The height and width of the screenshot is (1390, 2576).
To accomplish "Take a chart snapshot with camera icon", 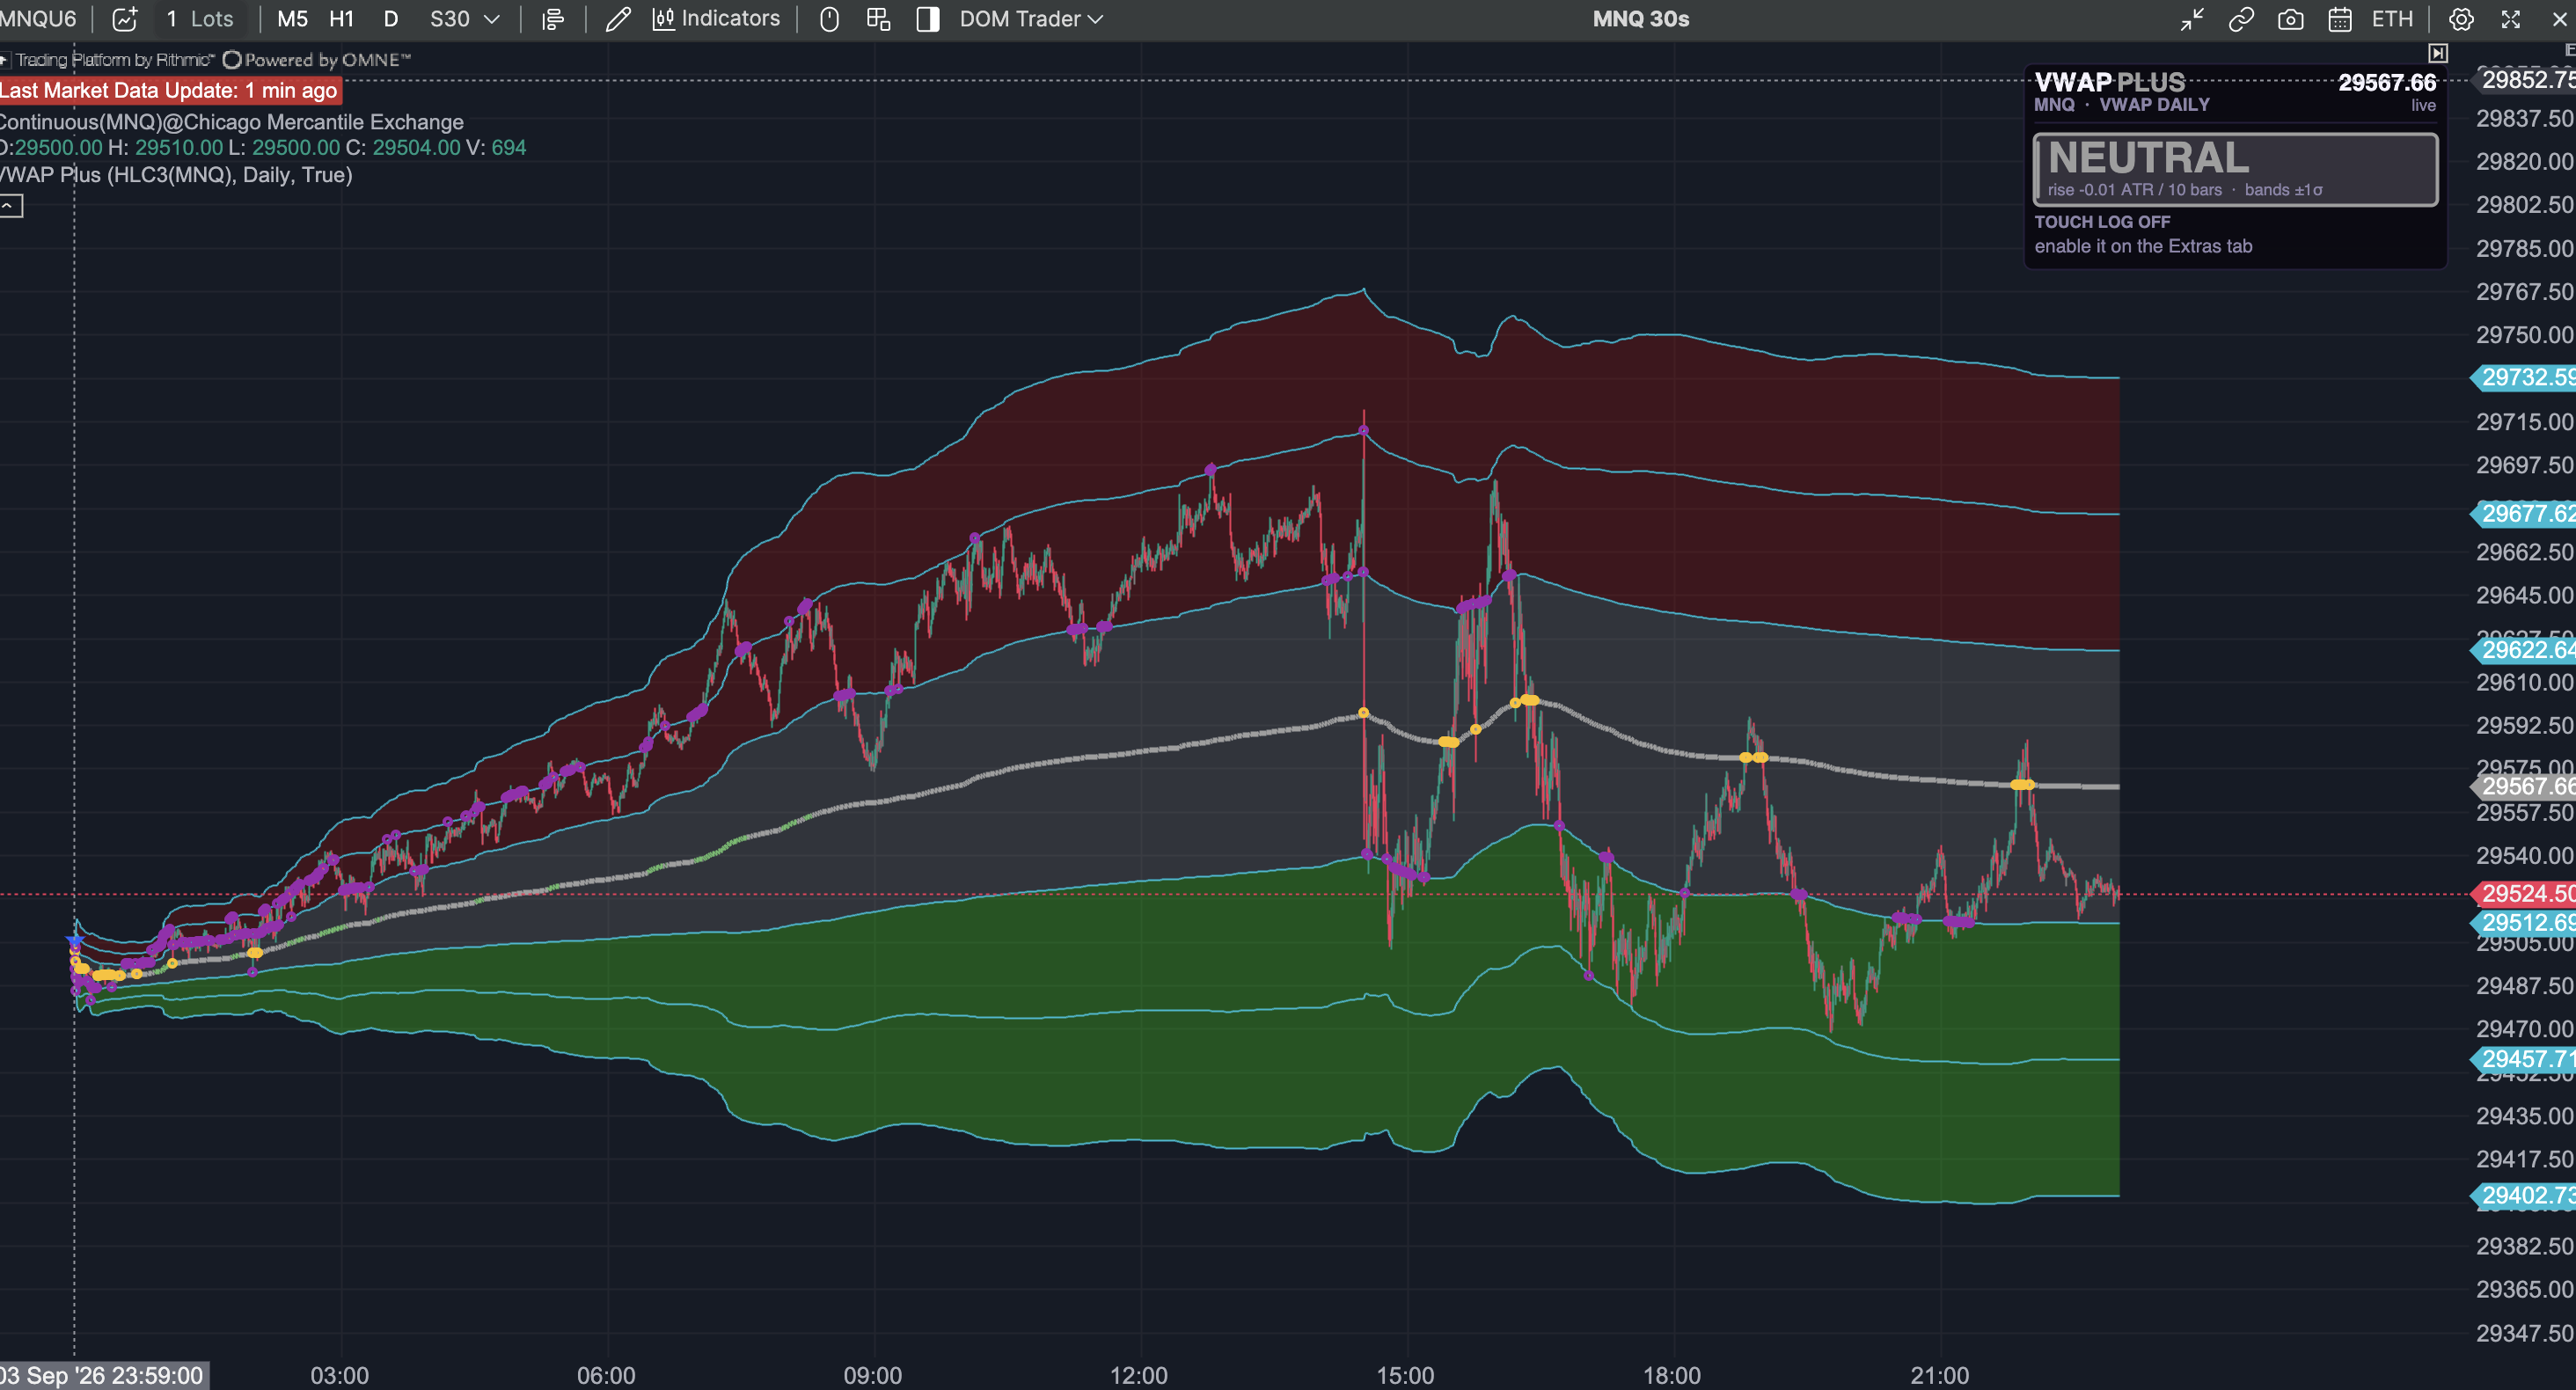I will tap(2290, 19).
